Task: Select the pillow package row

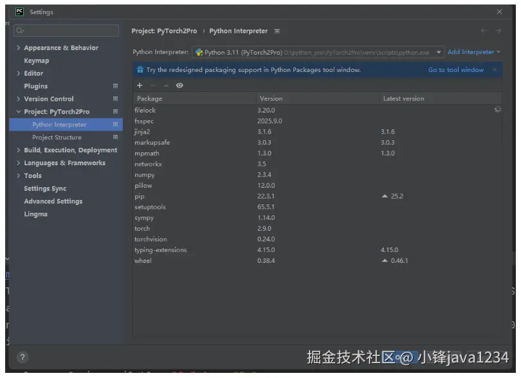Action: (317, 185)
